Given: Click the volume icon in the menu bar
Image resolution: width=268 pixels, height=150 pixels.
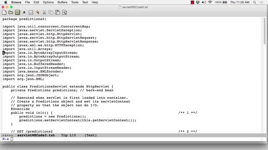Looking at the screenshot, I should tap(204, 2).
